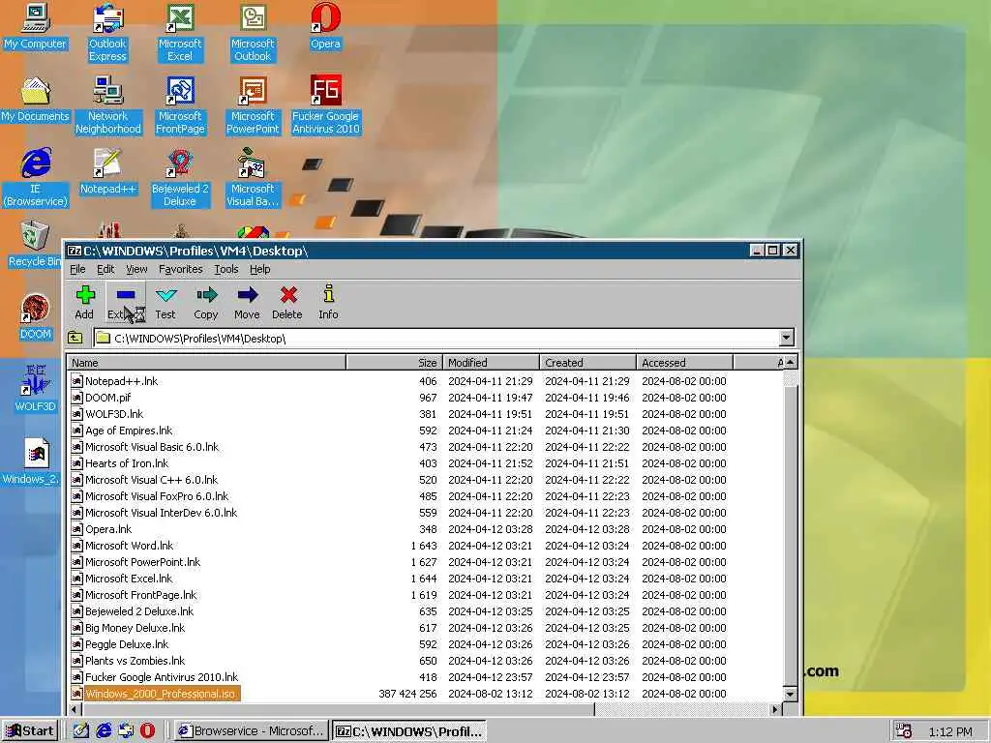Screen dimensions: 991x743
Task: Click the vertical scrollbar up arrow
Action: (x=790, y=363)
